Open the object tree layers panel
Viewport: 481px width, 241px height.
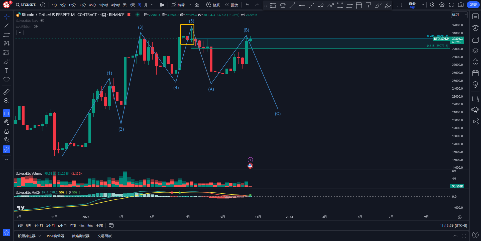click(475, 51)
